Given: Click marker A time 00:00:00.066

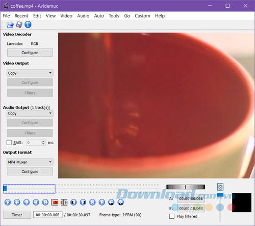Looking at the screenshot, I should [x=191, y=199].
